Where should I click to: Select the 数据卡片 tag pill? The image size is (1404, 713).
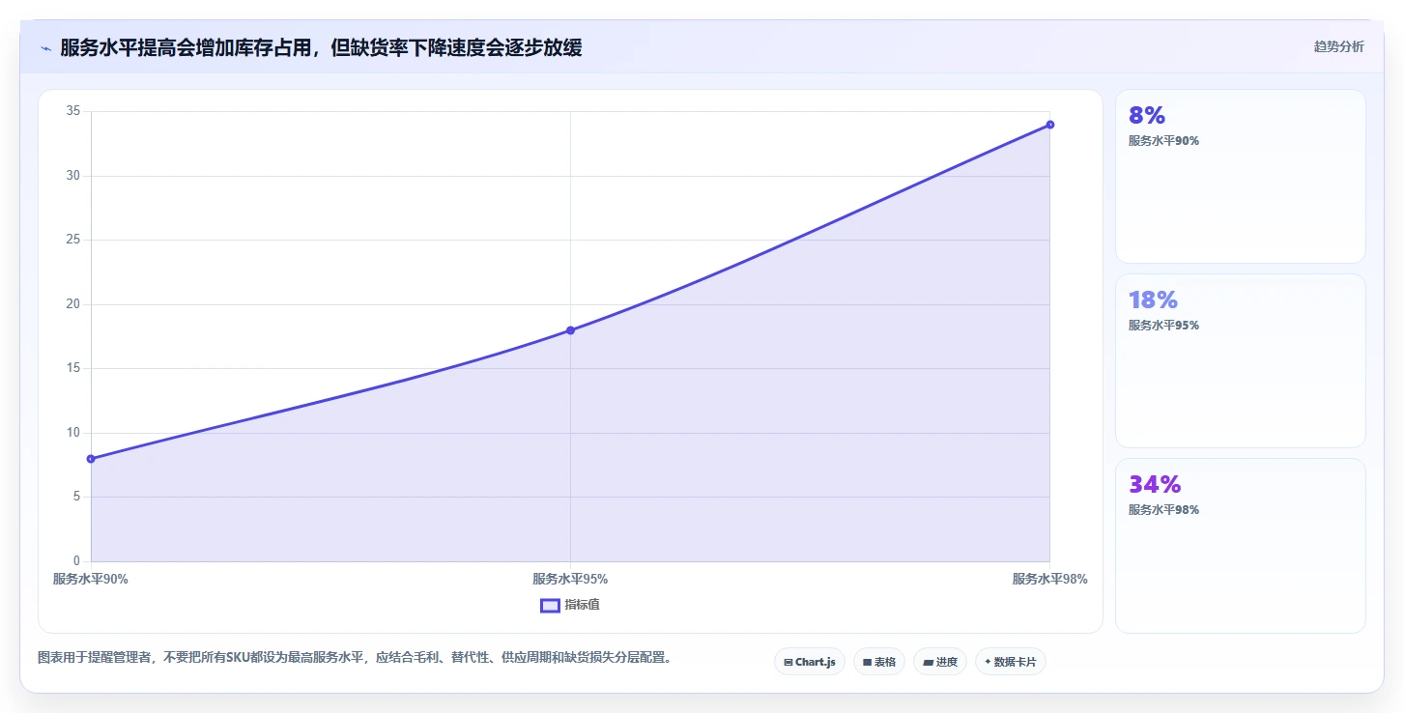pyautogui.click(x=1011, y=662)
